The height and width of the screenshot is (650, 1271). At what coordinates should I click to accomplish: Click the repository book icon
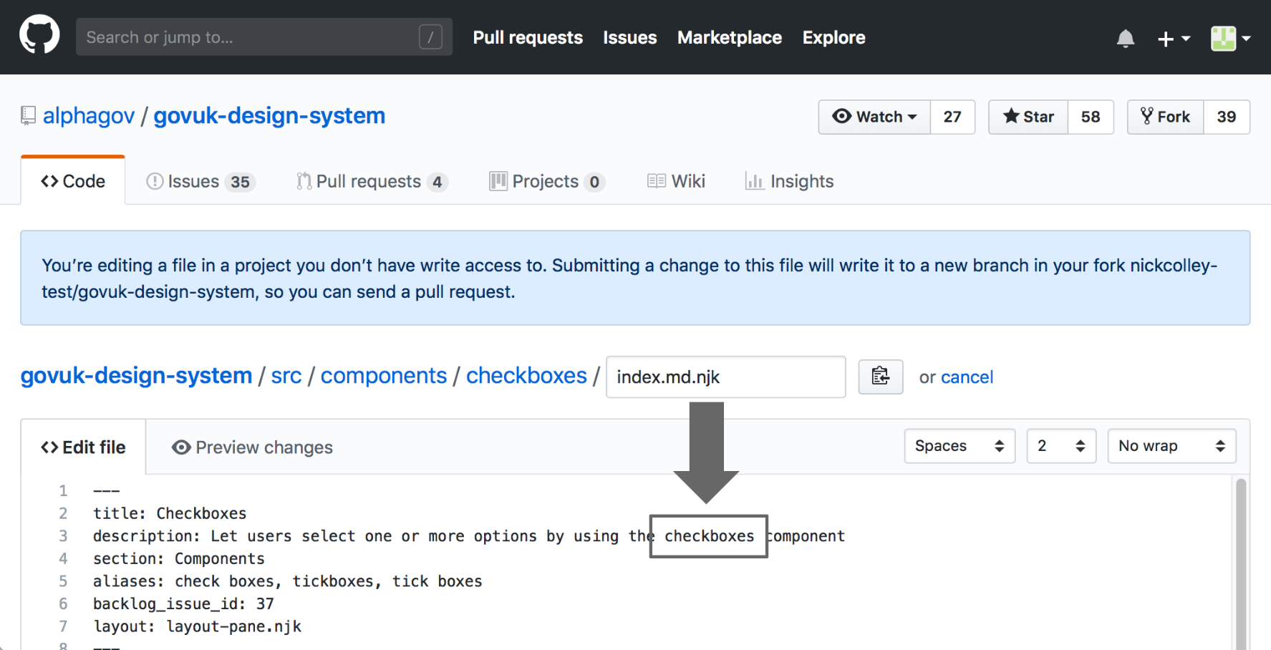[27, 115]
